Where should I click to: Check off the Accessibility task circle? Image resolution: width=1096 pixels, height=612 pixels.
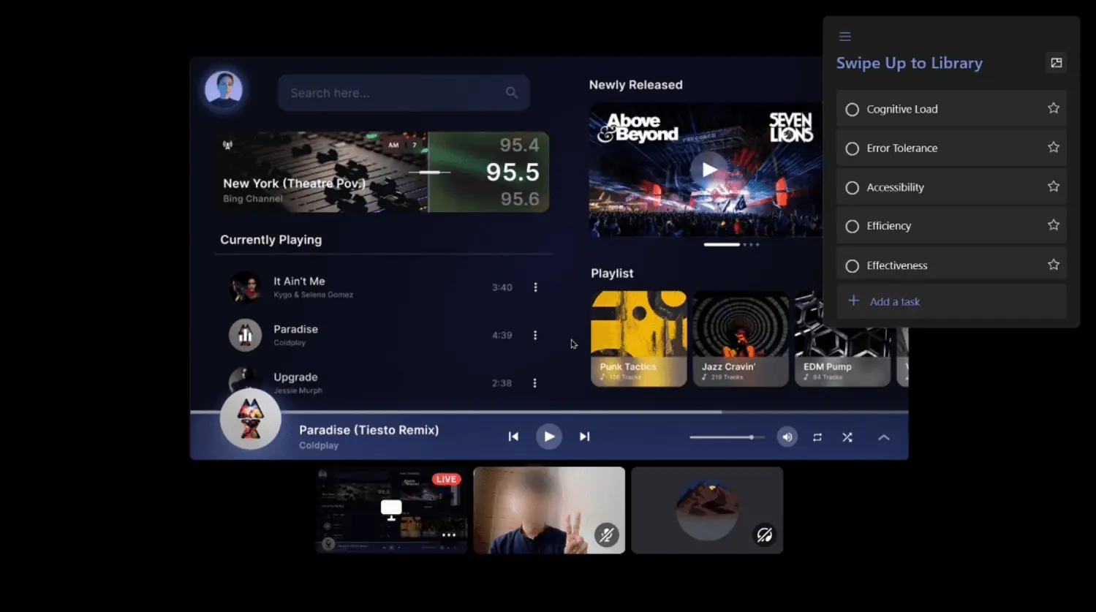pos(852,188)
